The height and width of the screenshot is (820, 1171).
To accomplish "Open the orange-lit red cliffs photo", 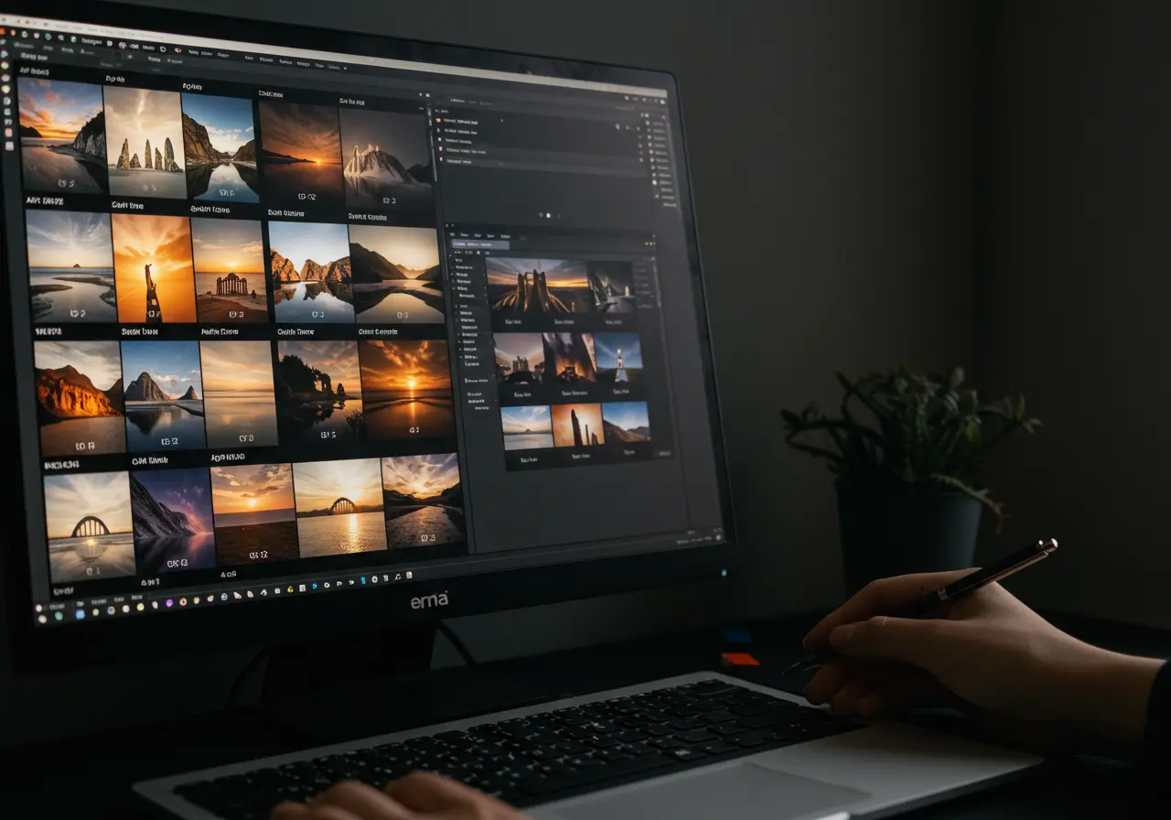I will (80, 398).
